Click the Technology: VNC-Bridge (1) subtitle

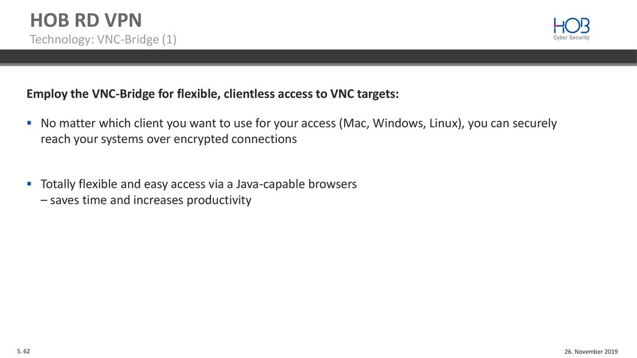pyautogui.click(x=103, y=39)
